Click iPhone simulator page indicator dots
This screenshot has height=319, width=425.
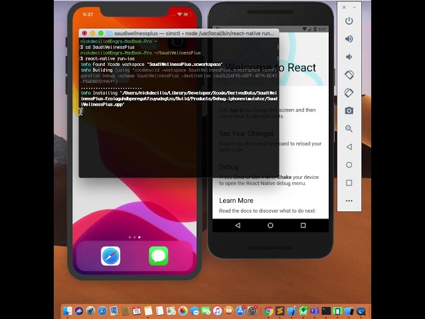click(134, 237)
